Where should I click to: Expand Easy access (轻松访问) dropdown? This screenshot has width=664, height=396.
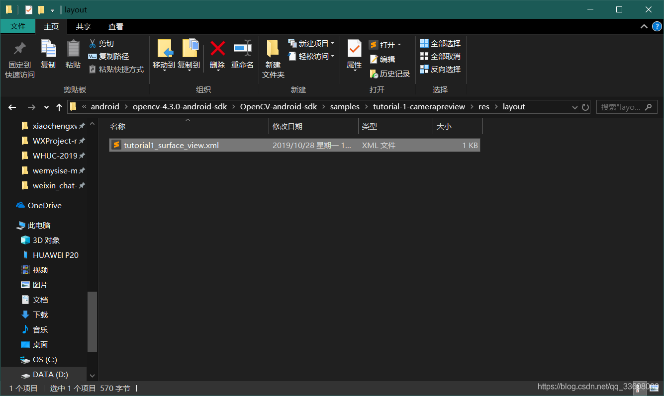pos(333,57)
